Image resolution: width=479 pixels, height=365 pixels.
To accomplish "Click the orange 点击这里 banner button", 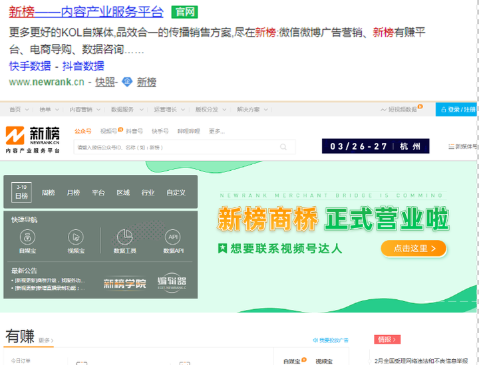I will coord(414,249).
